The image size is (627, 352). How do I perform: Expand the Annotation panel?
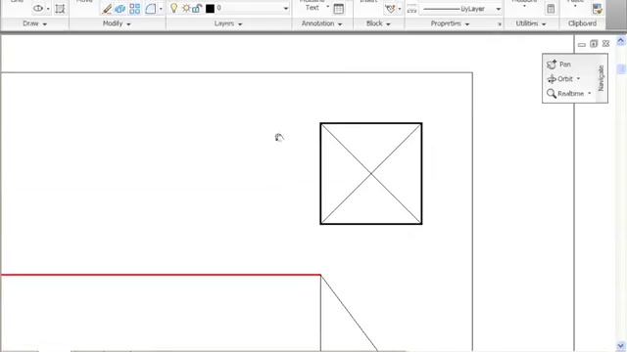pos(322,23)
